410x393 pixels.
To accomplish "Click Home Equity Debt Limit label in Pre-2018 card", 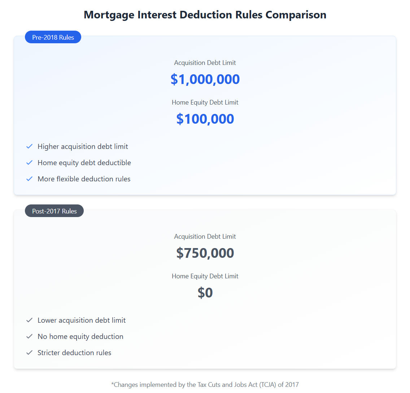I will (x=205, y=102).
